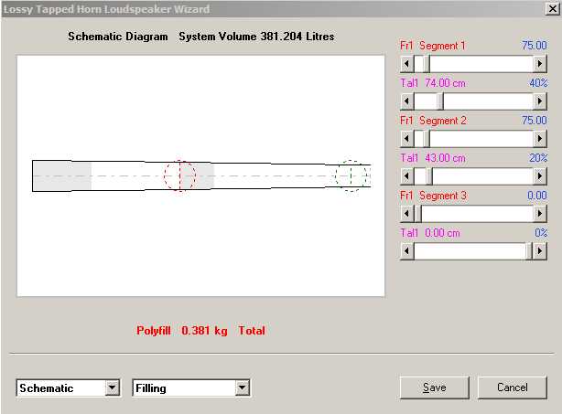Viewport: 562px width, 414px height.
Task: Click the shaded filling area at horn throat
Action: tap(61, 175)
